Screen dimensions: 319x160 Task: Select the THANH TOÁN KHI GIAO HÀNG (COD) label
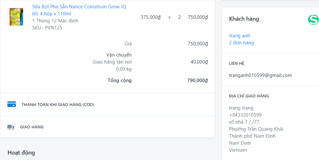tap(58, 104)
